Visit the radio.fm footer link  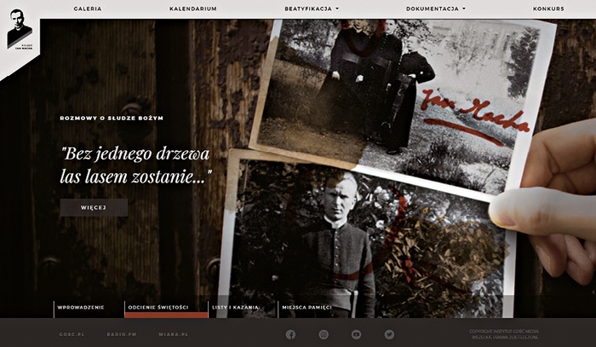point(122,334)
